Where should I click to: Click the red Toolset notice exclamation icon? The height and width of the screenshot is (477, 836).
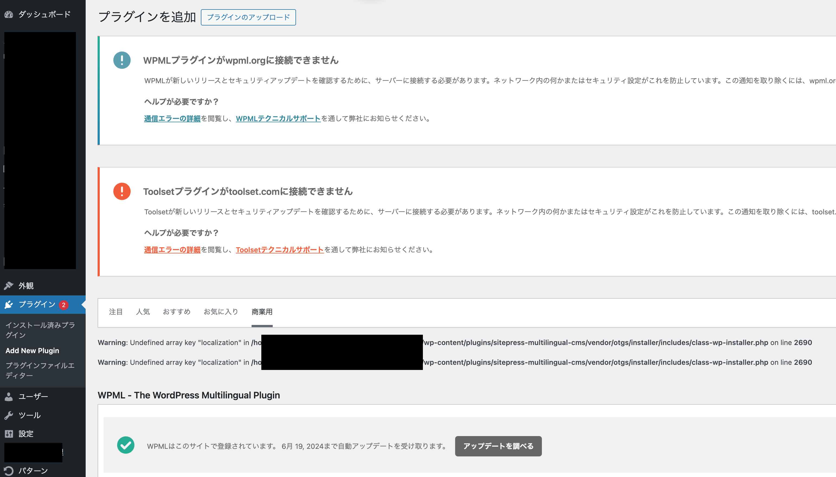click(x=122, y=191)
